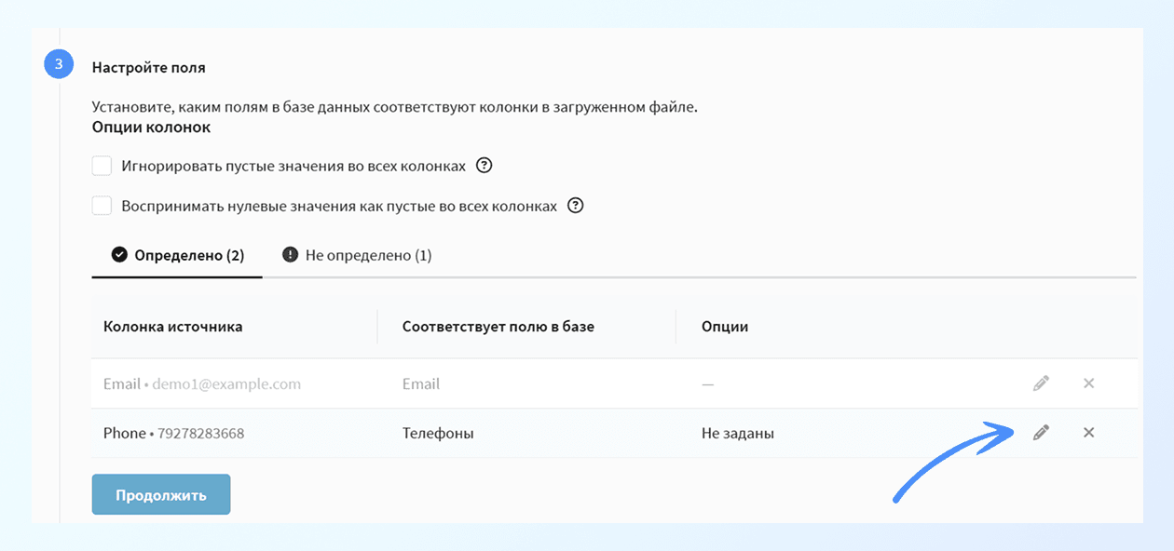Remove the Phone column mapping via X icon
1174x551 pixels.
point(1088,432)
